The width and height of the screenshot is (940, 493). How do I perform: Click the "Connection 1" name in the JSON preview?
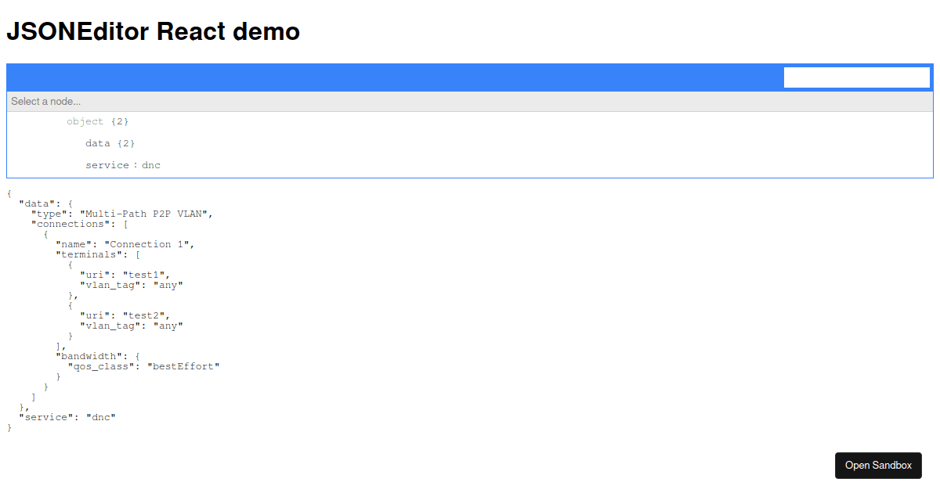pos(149,244)
